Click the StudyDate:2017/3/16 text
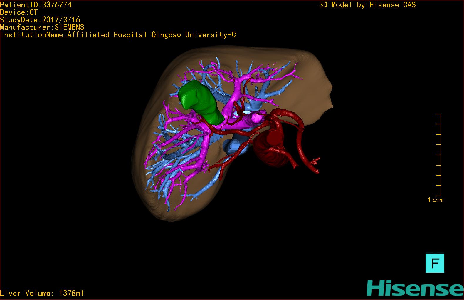 click(40, 20)
